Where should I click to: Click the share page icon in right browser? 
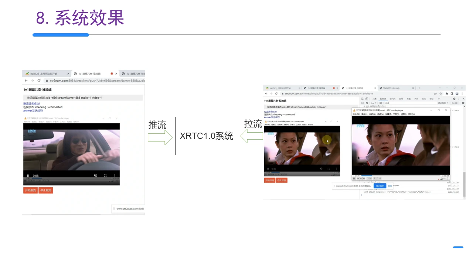coord(435,93)
